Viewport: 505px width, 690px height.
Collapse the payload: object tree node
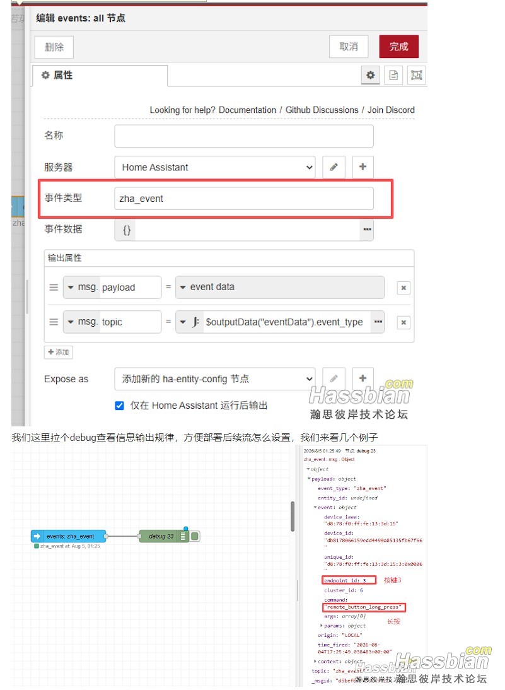point(309,479)
